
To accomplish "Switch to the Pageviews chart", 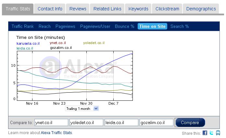I will click(65, 26).
